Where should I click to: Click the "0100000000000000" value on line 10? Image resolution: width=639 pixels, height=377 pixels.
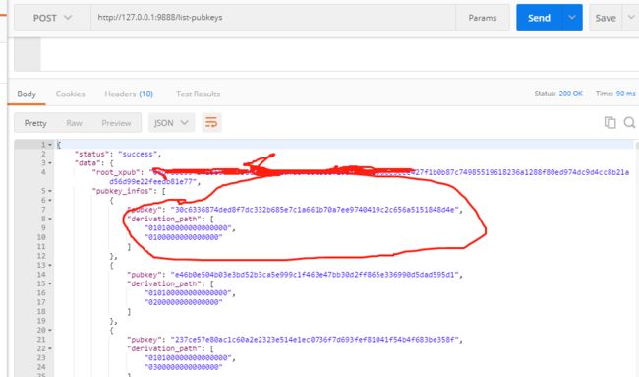(184, 237)
